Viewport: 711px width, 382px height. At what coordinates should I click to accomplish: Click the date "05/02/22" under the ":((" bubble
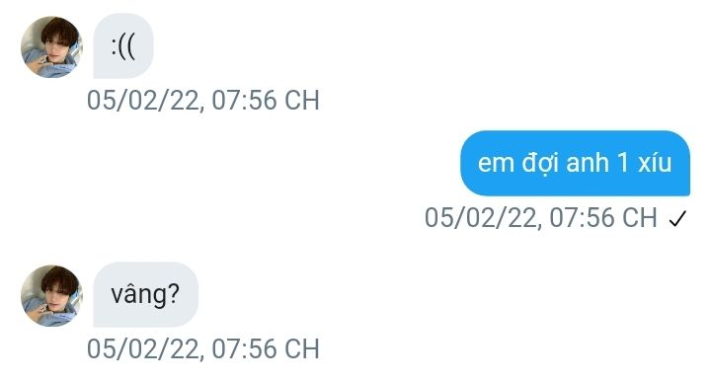point(142,100)
